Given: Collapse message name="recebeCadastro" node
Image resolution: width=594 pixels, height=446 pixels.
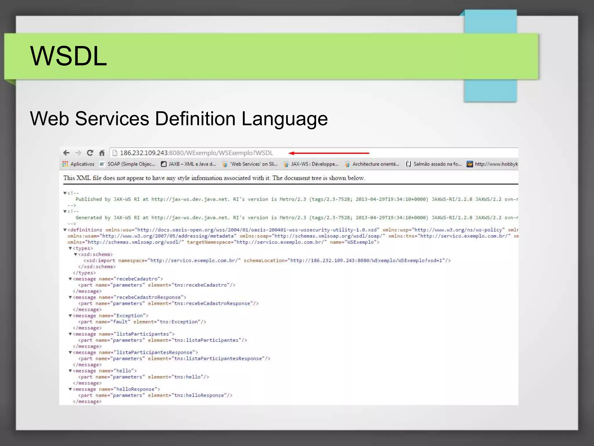Looking at the screenshot, I should point(70,279).
